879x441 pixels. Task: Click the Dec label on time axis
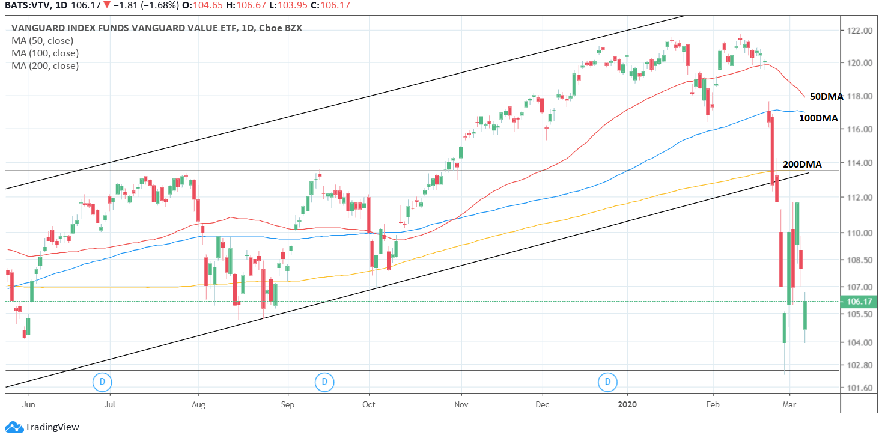tap(542, 405)
